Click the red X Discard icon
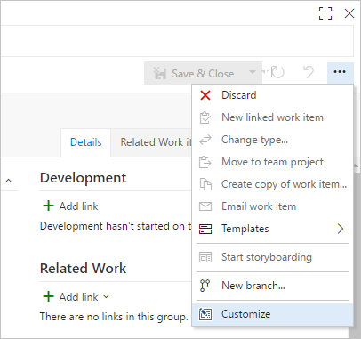This screenshot has height=339, width=361. [x=205, y=95]
